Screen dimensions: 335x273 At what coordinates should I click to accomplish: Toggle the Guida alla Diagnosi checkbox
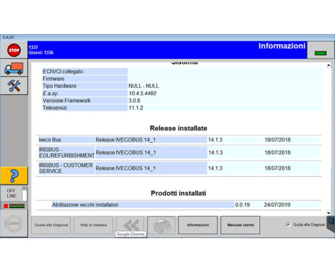288,224
